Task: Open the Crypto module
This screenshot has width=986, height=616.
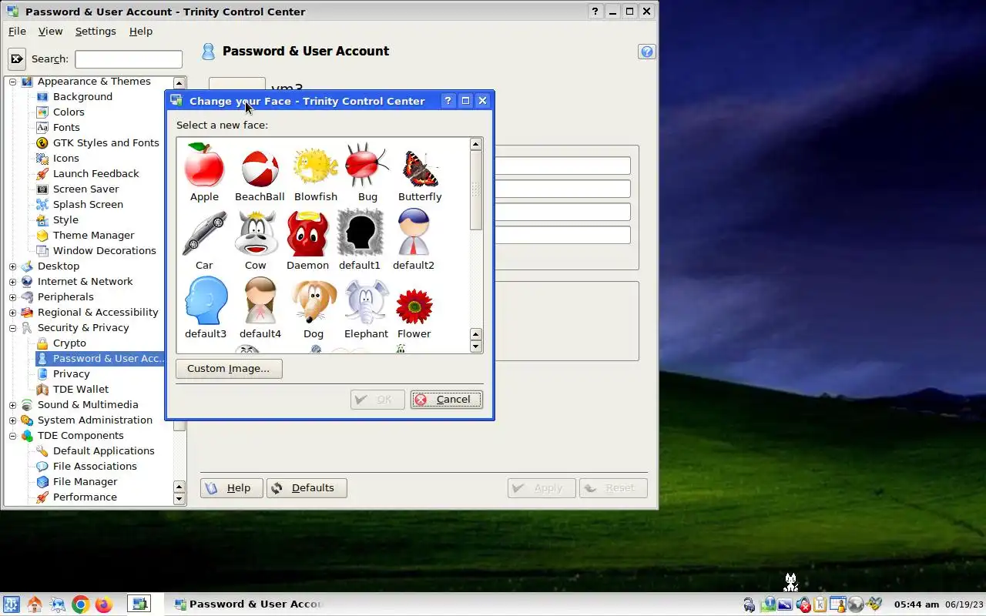Action: click(69, 343)
